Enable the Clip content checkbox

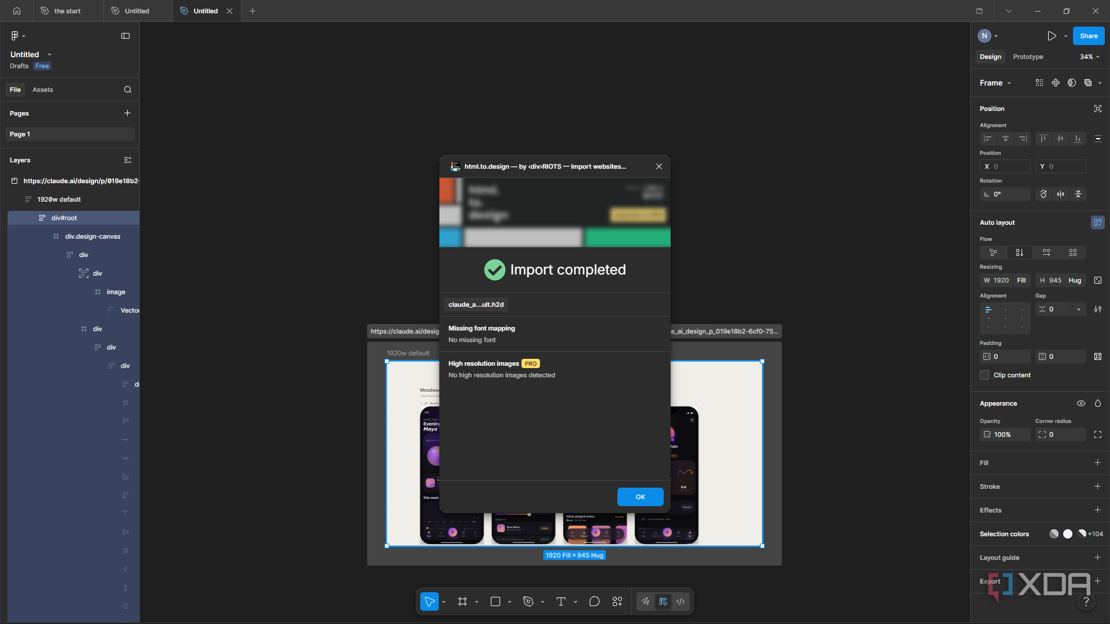point(985,375)
